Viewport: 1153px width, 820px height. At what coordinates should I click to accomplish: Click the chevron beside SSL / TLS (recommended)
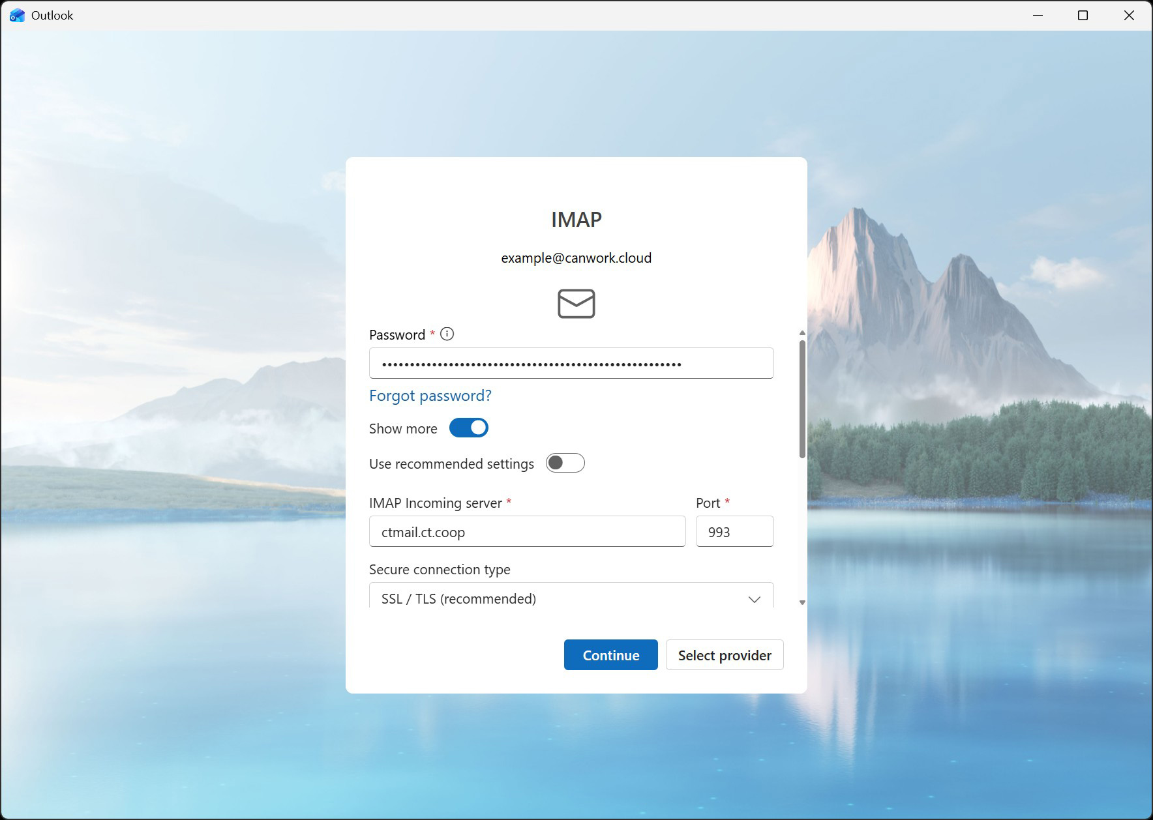tap(754, 599)
